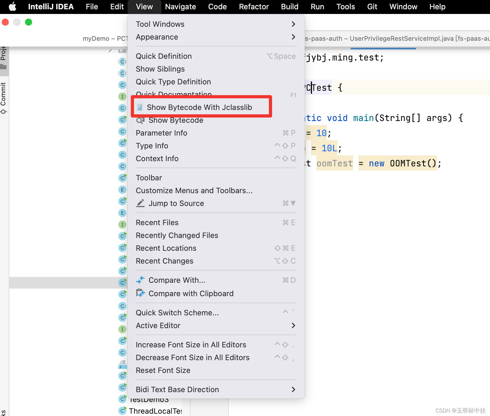490x416 pixels.
Task: Choose Quick Type Definition
Action: (216, 82)
